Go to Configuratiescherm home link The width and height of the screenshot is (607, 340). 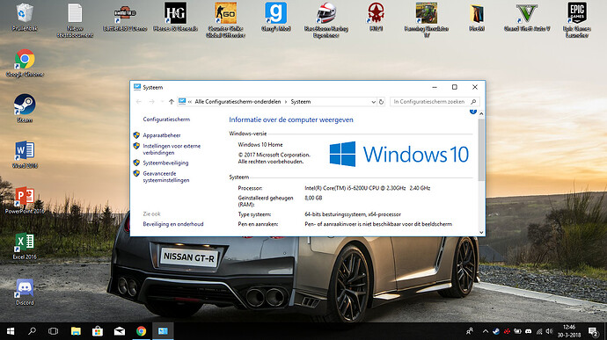166,119
